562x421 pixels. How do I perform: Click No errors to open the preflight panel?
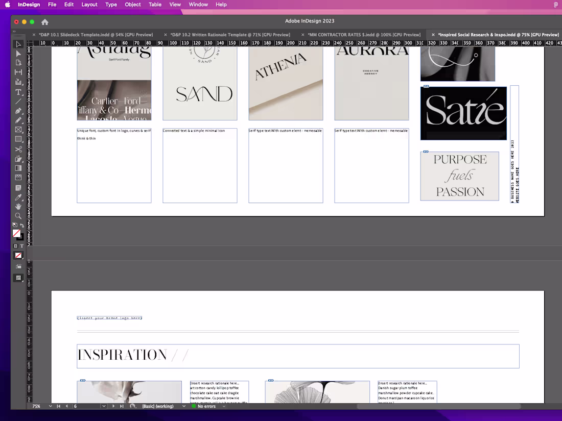click(x=207, y=406)
